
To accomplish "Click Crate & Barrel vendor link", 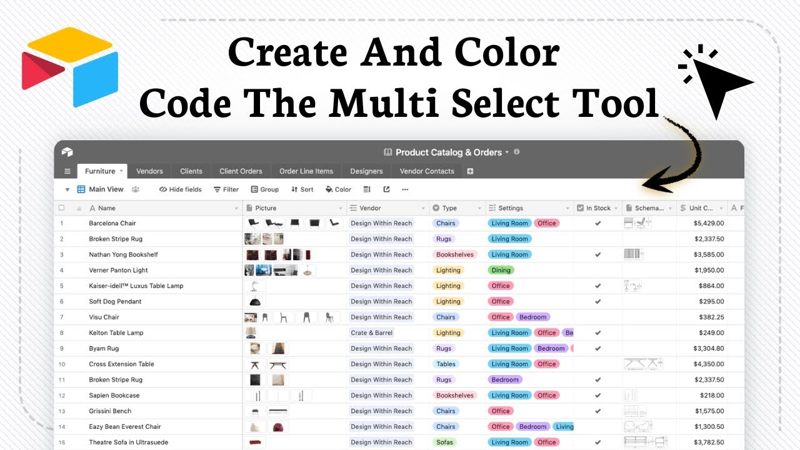I will [x=371, y=332].
